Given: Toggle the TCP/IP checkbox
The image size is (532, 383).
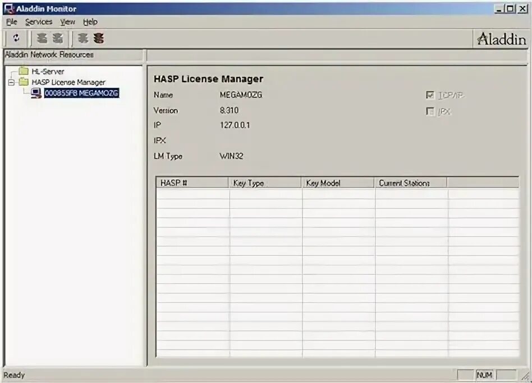Looking at the screenshot, I should point(430,95).
